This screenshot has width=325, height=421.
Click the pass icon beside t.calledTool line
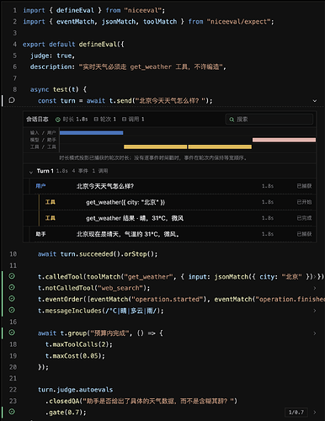click(12, 276)
